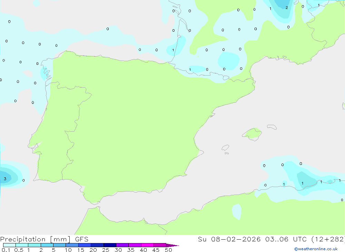Click the "3" precipitation value on map
Screen dimensions: 345x252
[5, 179]
